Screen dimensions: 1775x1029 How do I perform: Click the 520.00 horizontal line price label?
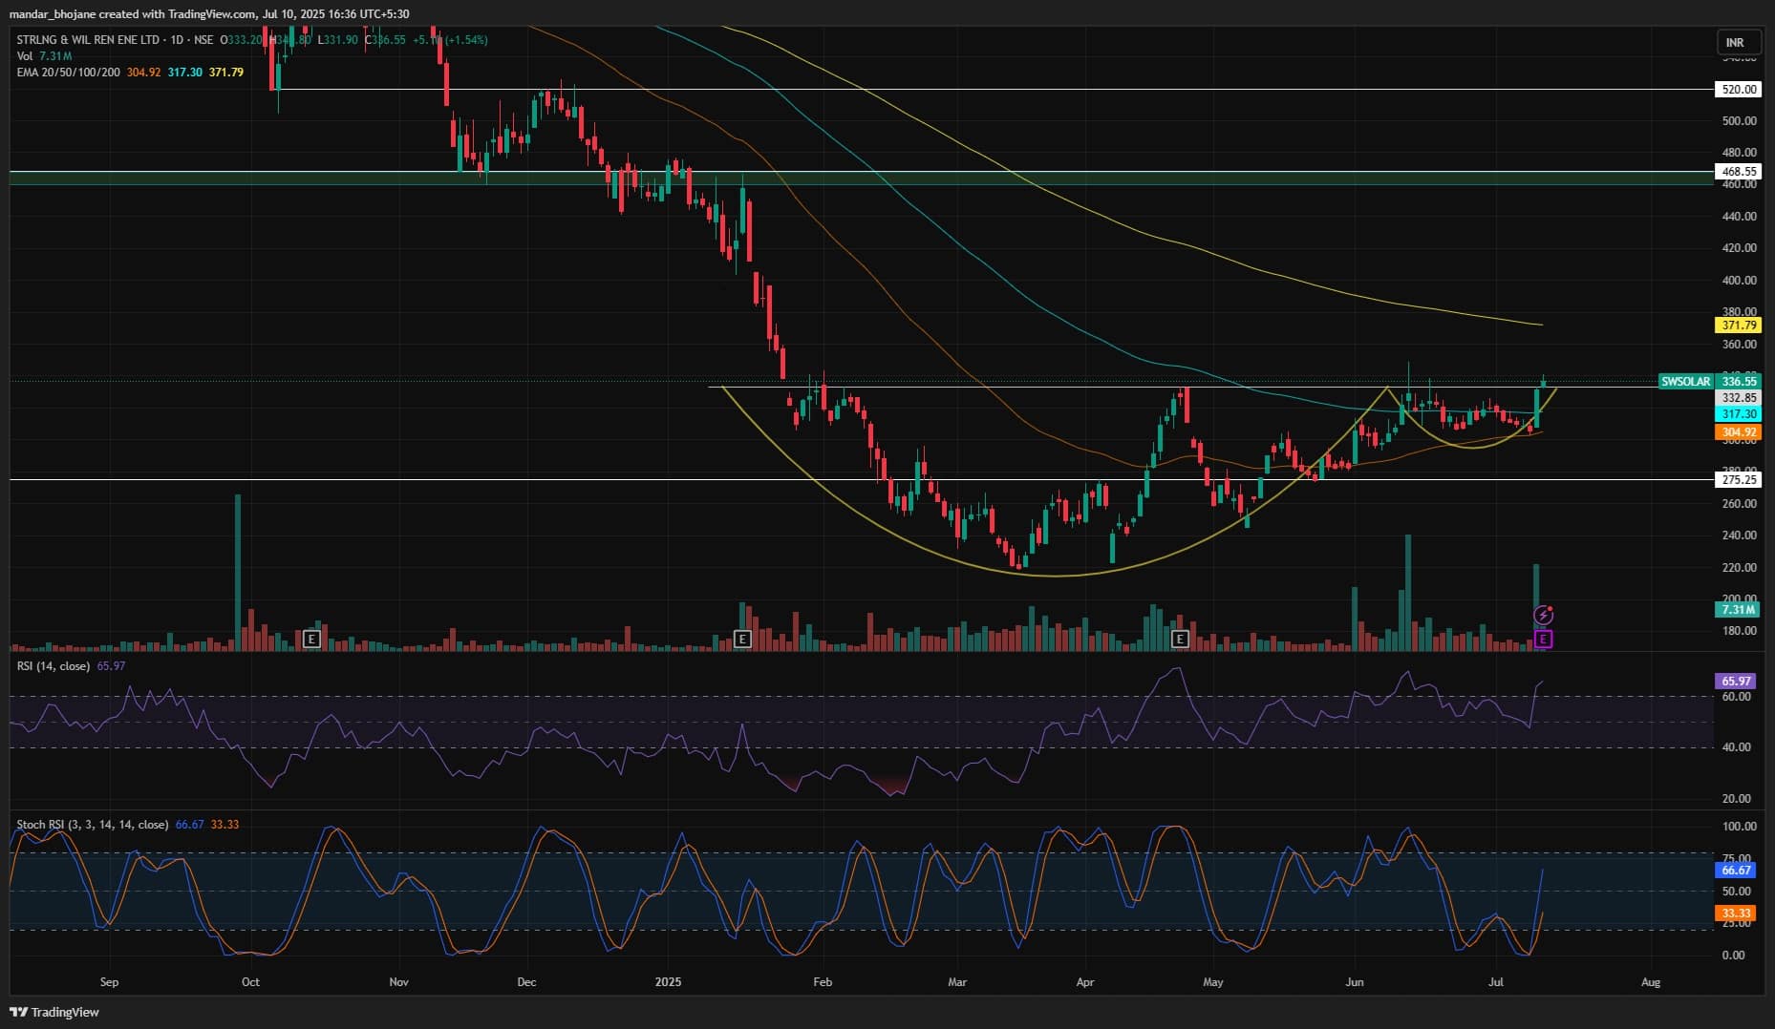1738,89
